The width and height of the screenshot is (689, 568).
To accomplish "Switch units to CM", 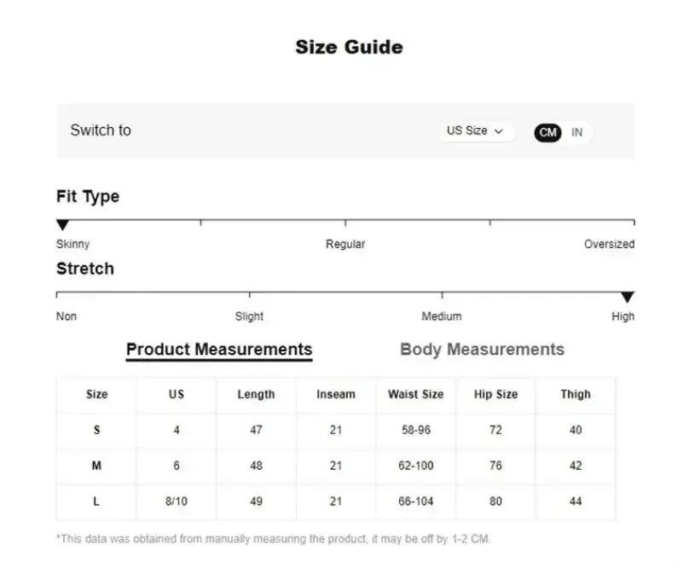I will click(548, 132).
